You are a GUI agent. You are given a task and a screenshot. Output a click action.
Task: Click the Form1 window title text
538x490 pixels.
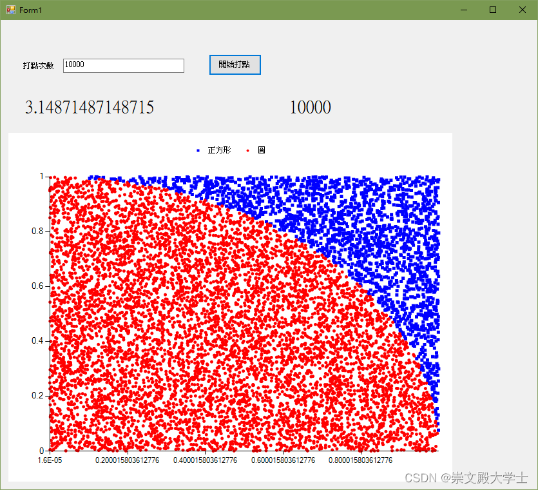coord(30,10)
